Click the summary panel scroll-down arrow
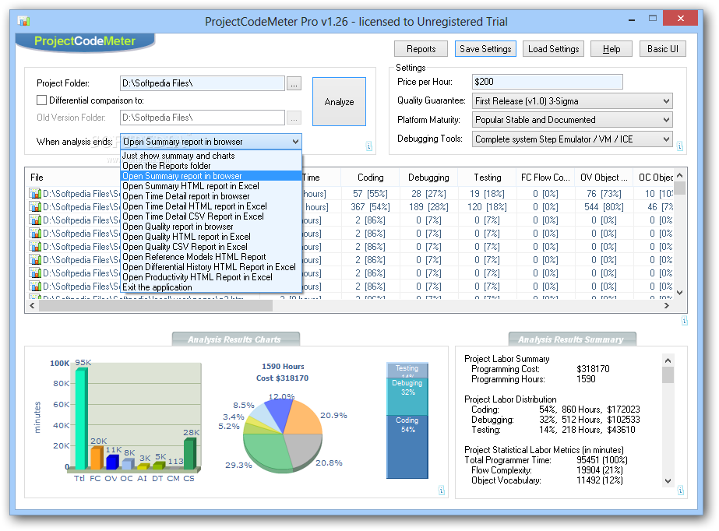The width and height of the screenshot is (719, 531). pos(668,481)
